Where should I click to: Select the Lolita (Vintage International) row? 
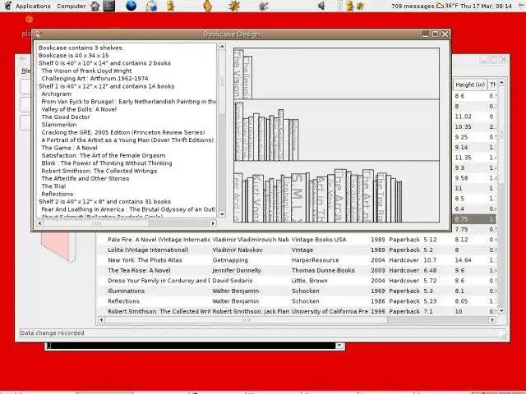pos(297,250)
